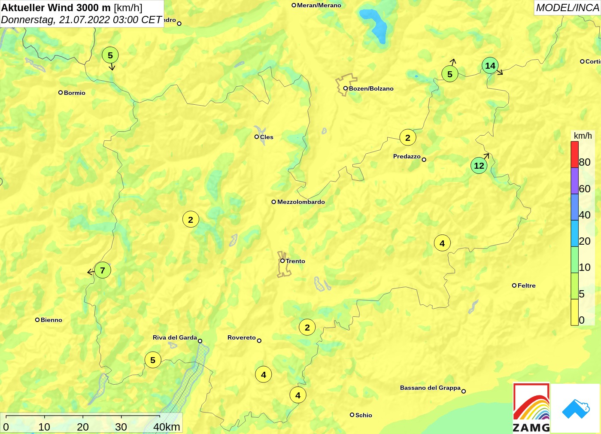Select the Schio town label

[x=364, y=416]
